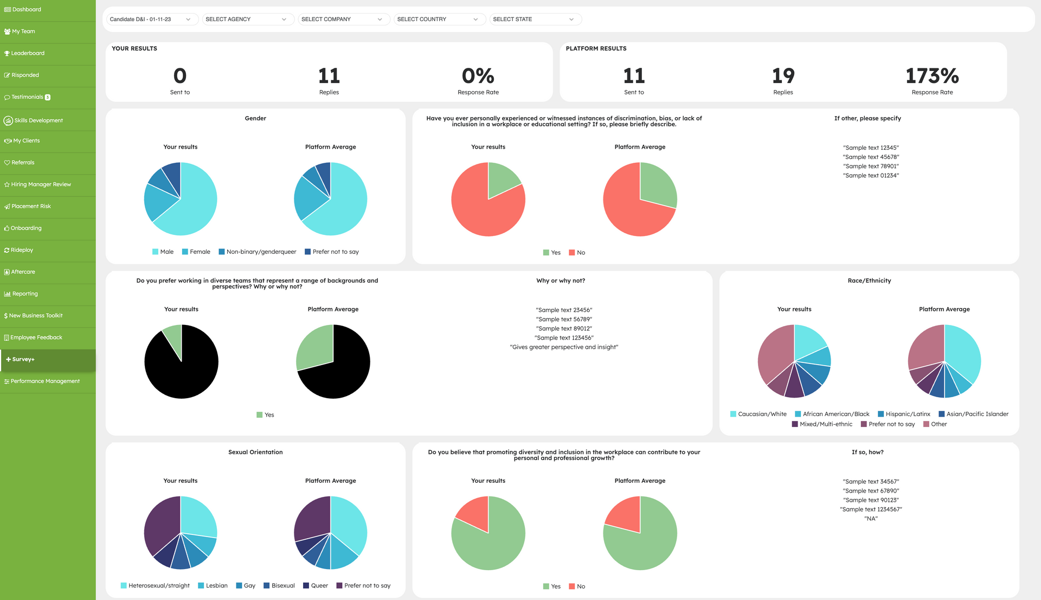Go to the Dashboard menu item
The image size is (1041, 600).
coord(48,10)
